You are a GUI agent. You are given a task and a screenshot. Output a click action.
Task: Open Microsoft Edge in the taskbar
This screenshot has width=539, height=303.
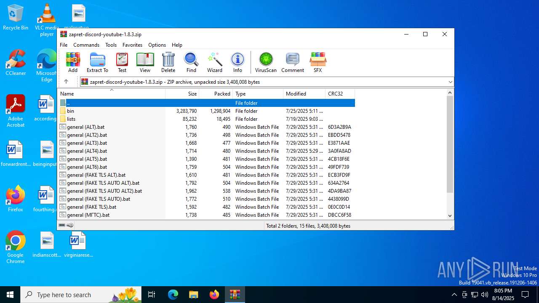(173, 295)
